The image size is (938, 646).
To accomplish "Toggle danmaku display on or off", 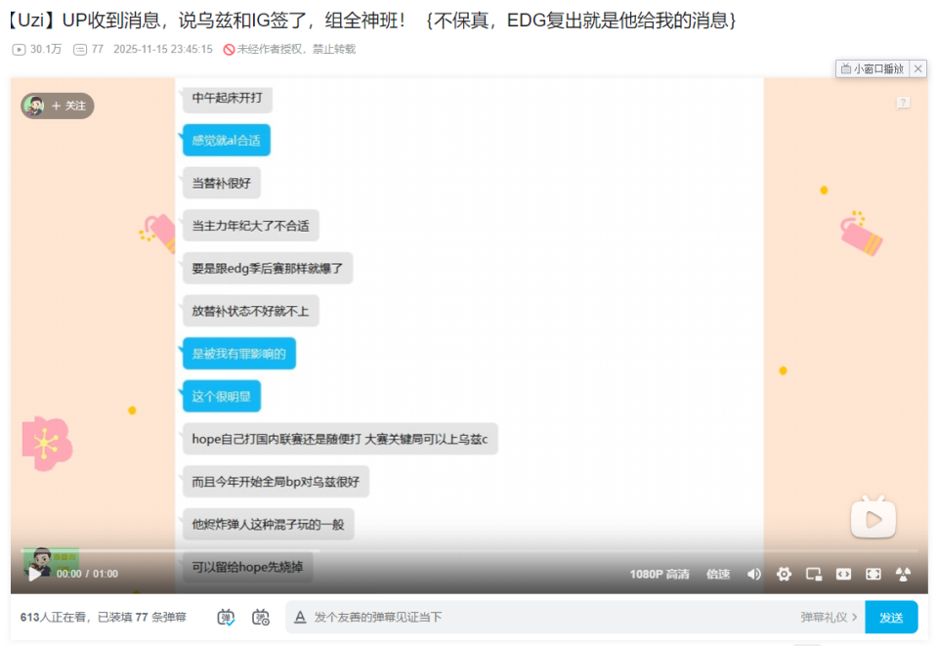I will (x=227, y=617).
